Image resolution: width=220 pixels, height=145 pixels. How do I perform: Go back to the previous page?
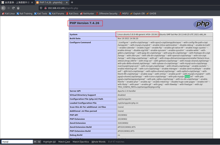click(3, 8)
